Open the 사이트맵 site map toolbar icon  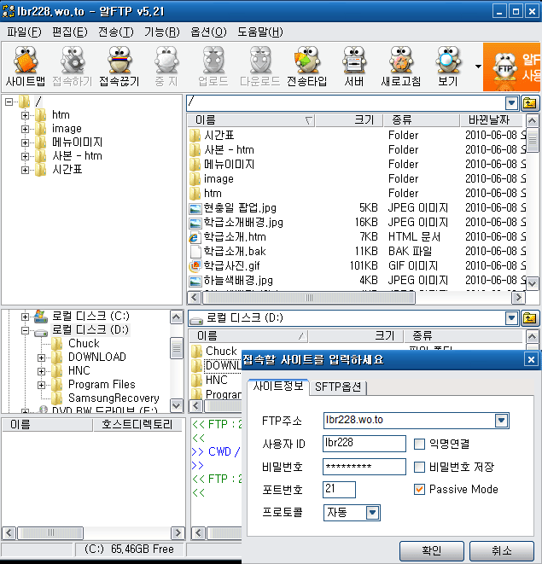26,67
